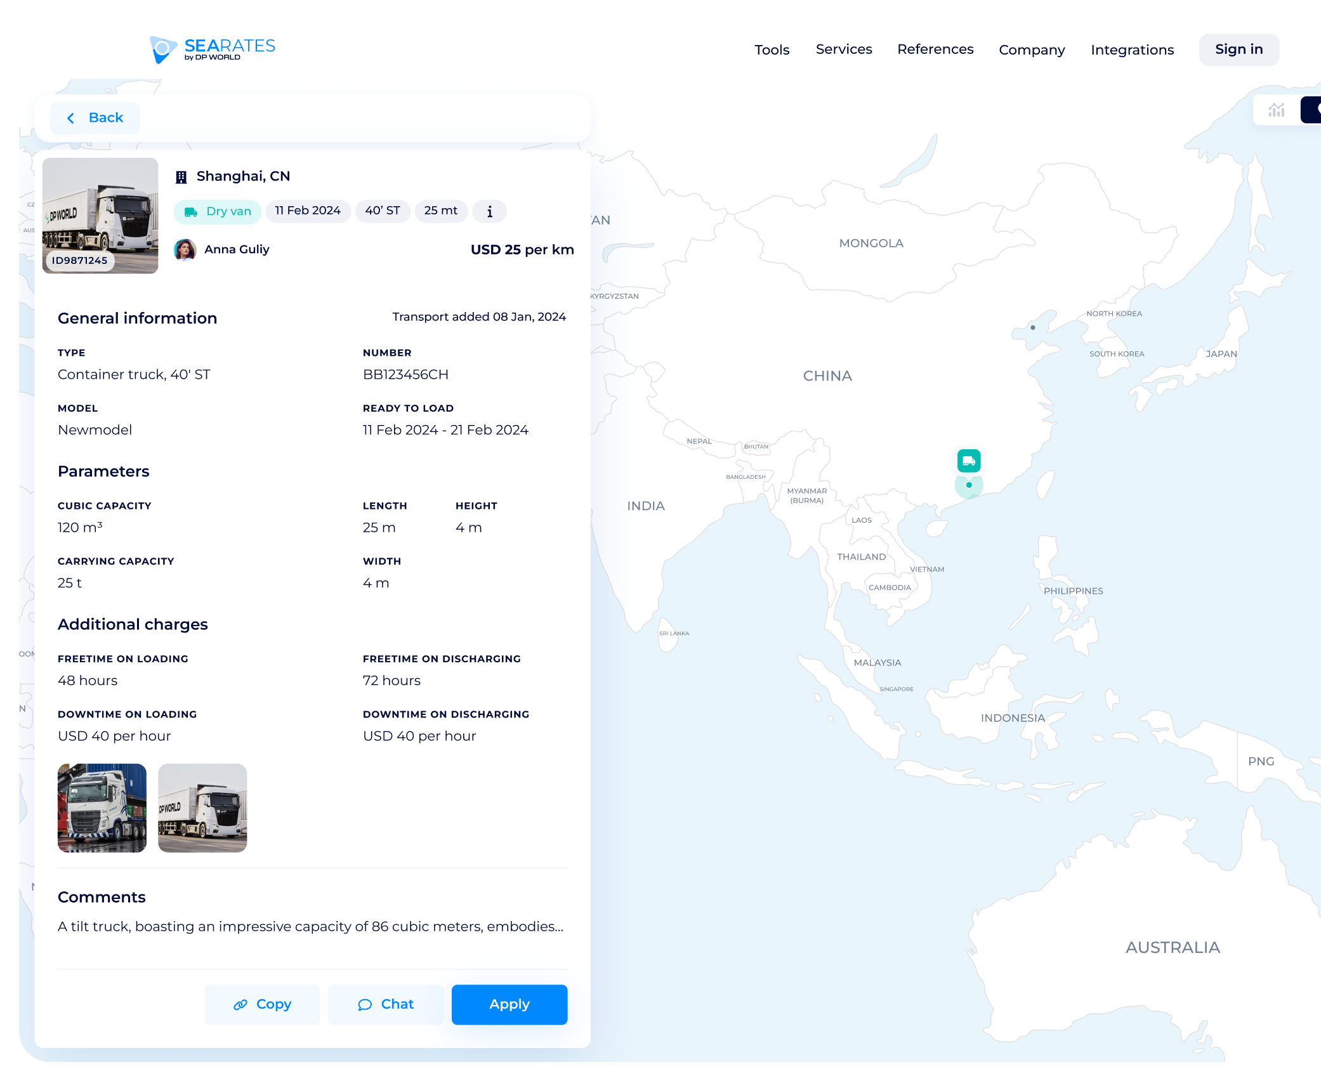Image resolution: width=1321 pixels, height=1081 pixels.
Task: Open the first truck photo thumbnail
Action: 102,808
